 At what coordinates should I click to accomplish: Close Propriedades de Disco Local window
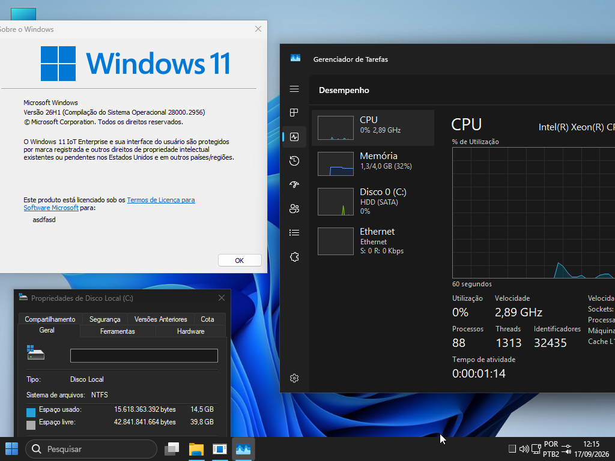click(x=222, y=298)
